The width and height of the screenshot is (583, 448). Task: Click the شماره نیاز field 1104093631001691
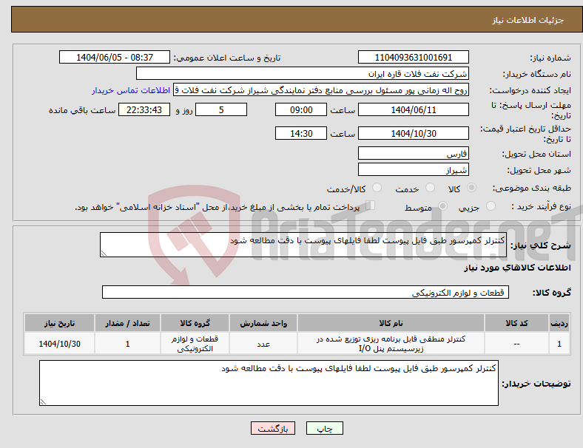413,57
